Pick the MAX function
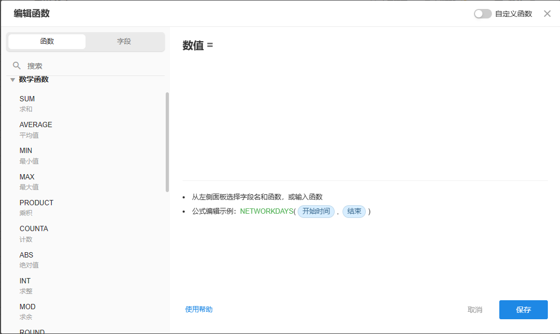The height and width of the screenshot is (334, 560). [27, 182]
